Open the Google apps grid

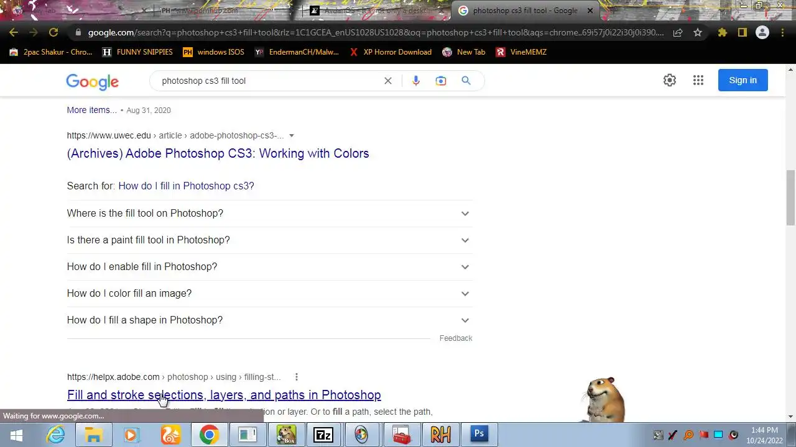coord(698,80)
